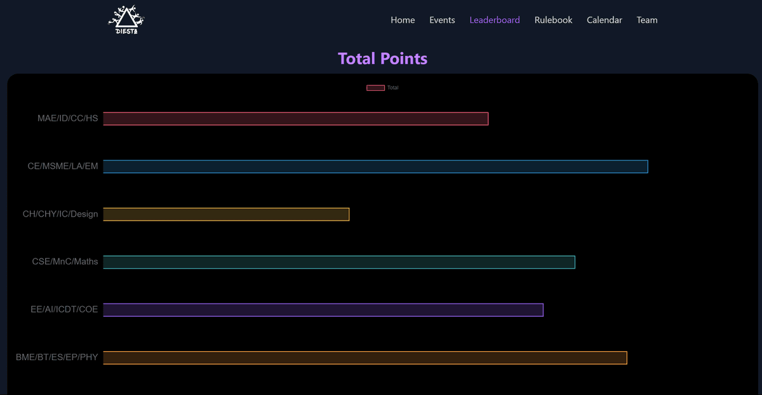Click the MAE/ID/CC/HS red bar
Screen dimensions: 762x395
pos(296,119)
